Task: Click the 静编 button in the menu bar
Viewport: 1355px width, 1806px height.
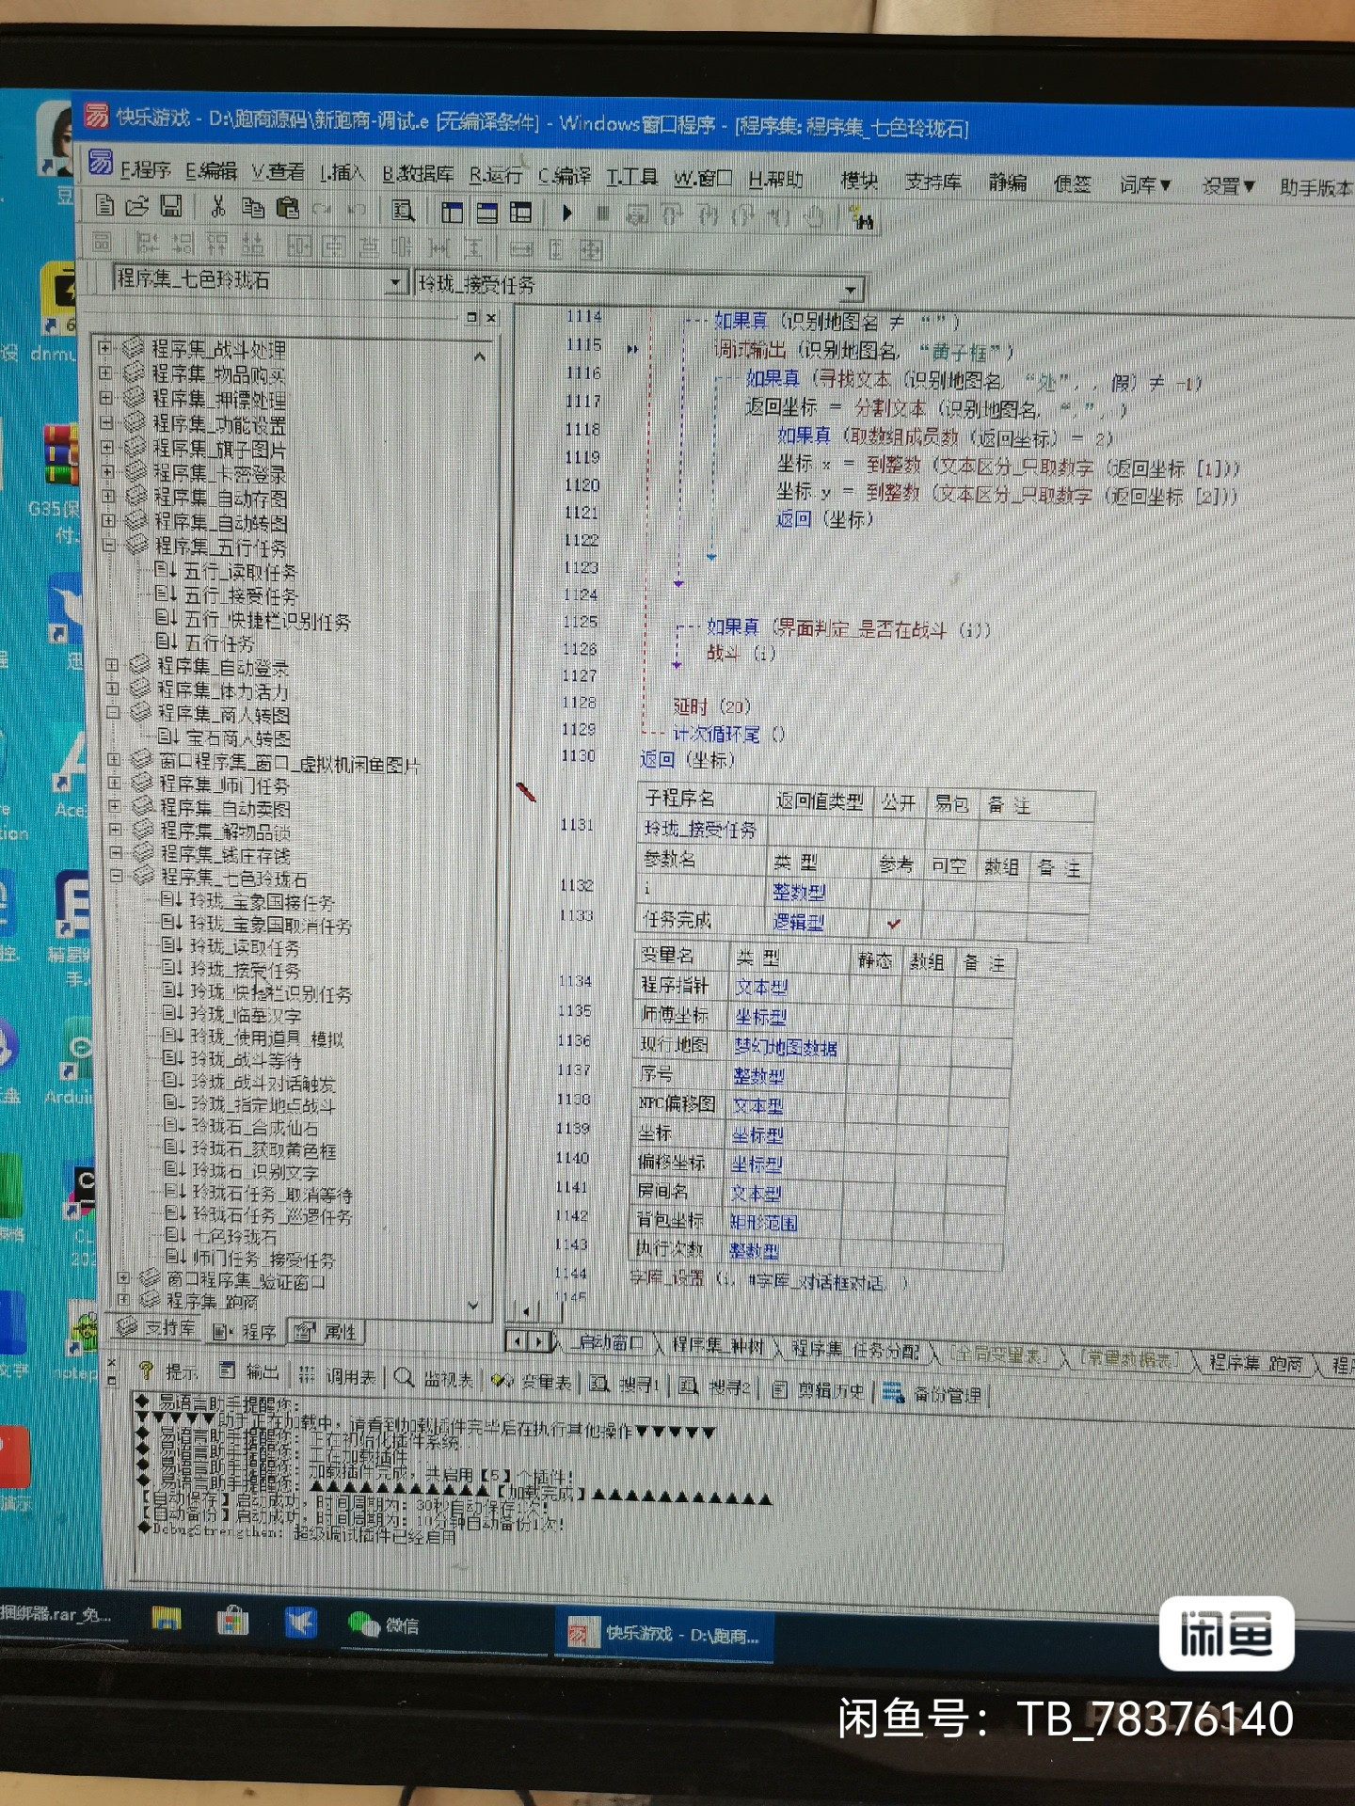Action: pyautogui.click(x=1008, y=182)
